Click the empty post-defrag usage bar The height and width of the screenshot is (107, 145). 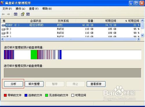tap(72, 73)
